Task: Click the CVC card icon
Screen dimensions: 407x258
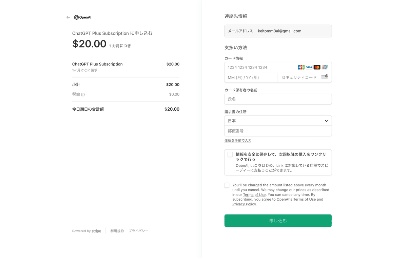Action: 325,77
